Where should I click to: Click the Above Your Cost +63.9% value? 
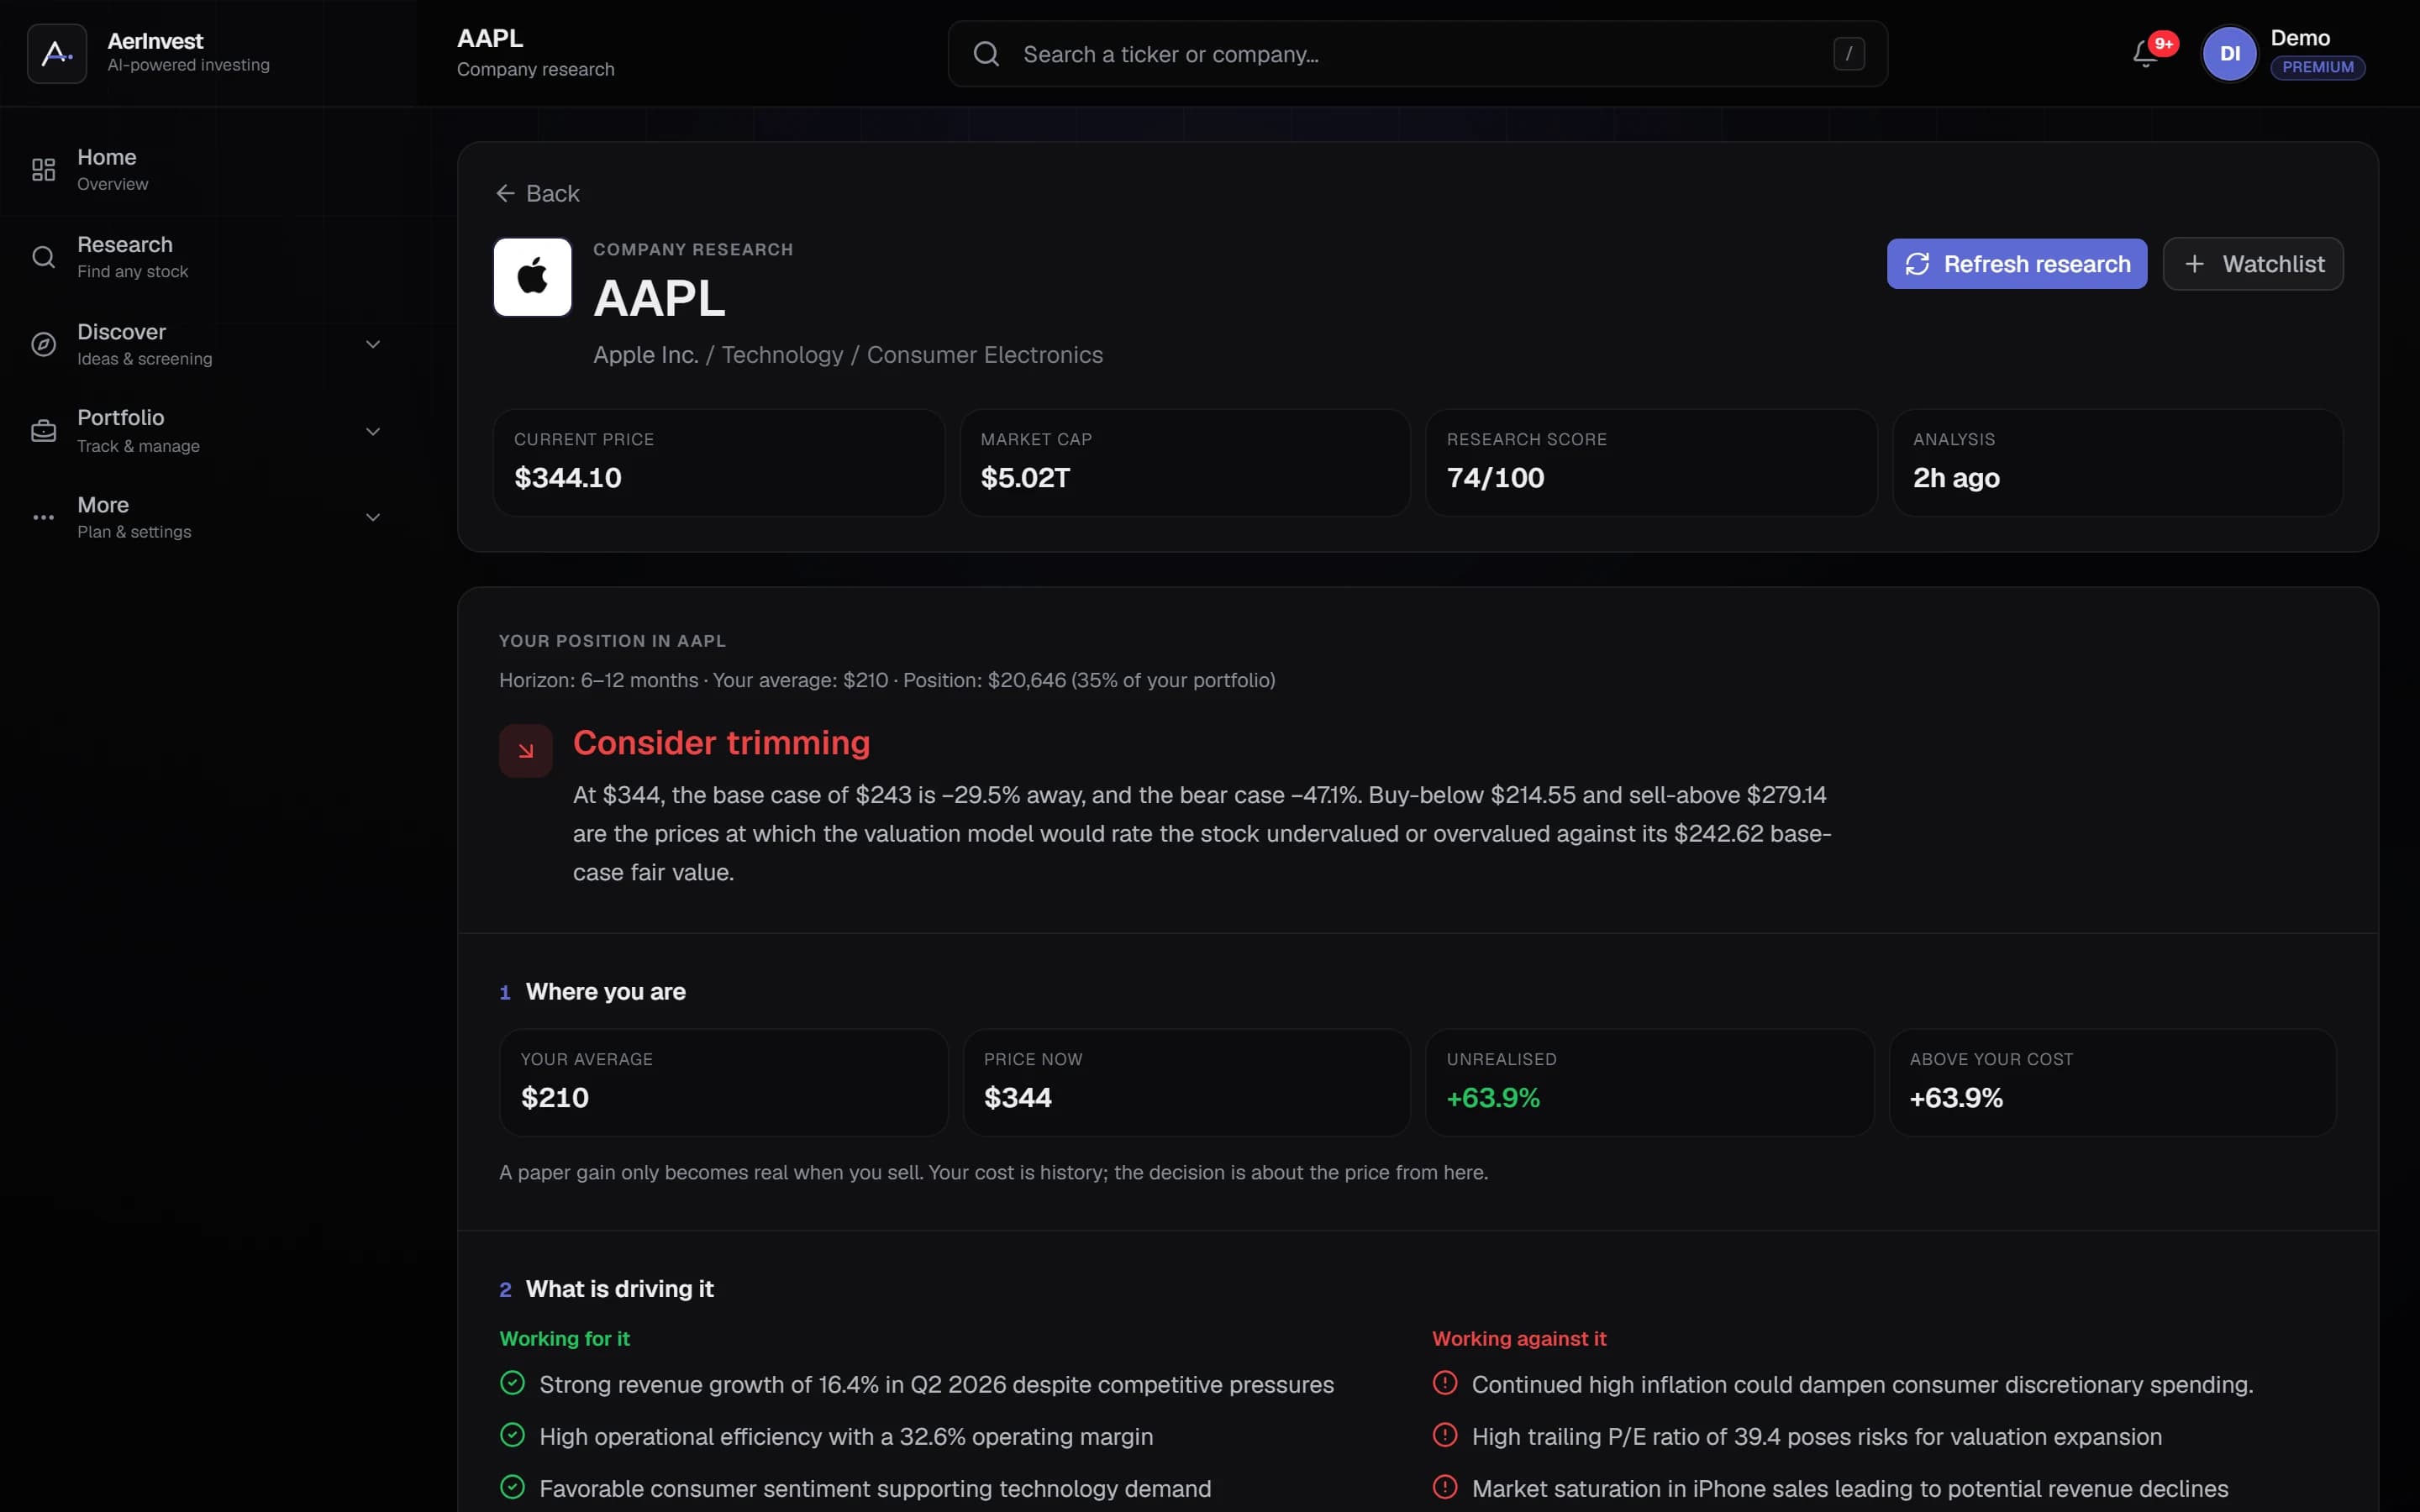1956,1098
